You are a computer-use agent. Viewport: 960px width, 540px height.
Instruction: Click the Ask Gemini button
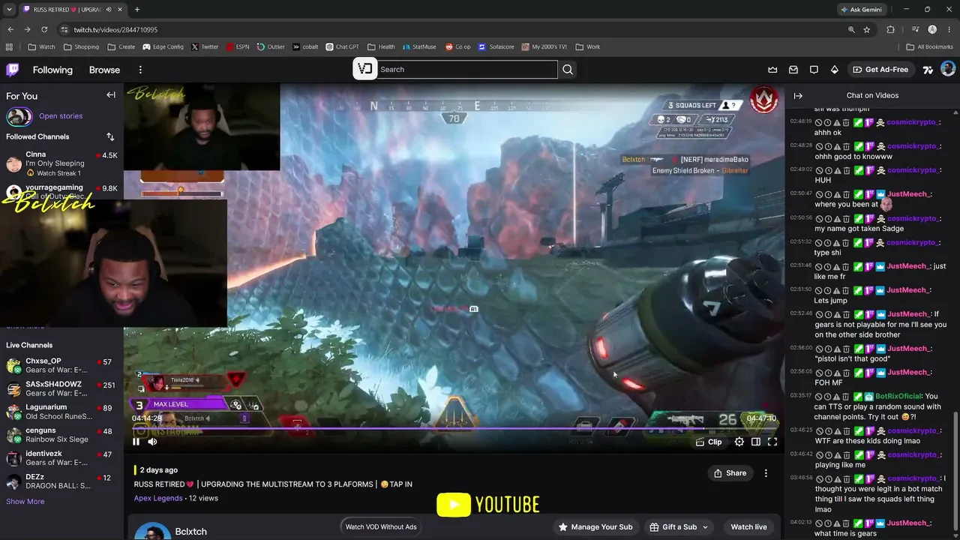click(860, 10)
